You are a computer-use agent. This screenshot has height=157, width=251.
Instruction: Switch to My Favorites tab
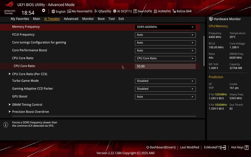(20, 19)
